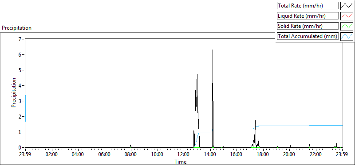Click the Precipitation chart caption above plot
This screenshot has height=165, width=355.
click(x=16, y=28)
